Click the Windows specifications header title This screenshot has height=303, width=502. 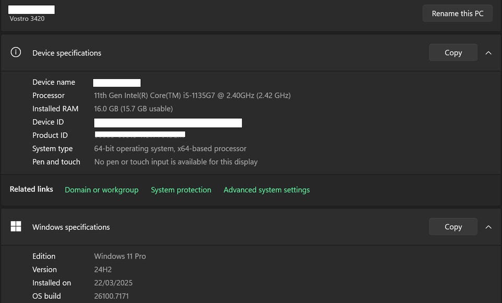point(71,227)
